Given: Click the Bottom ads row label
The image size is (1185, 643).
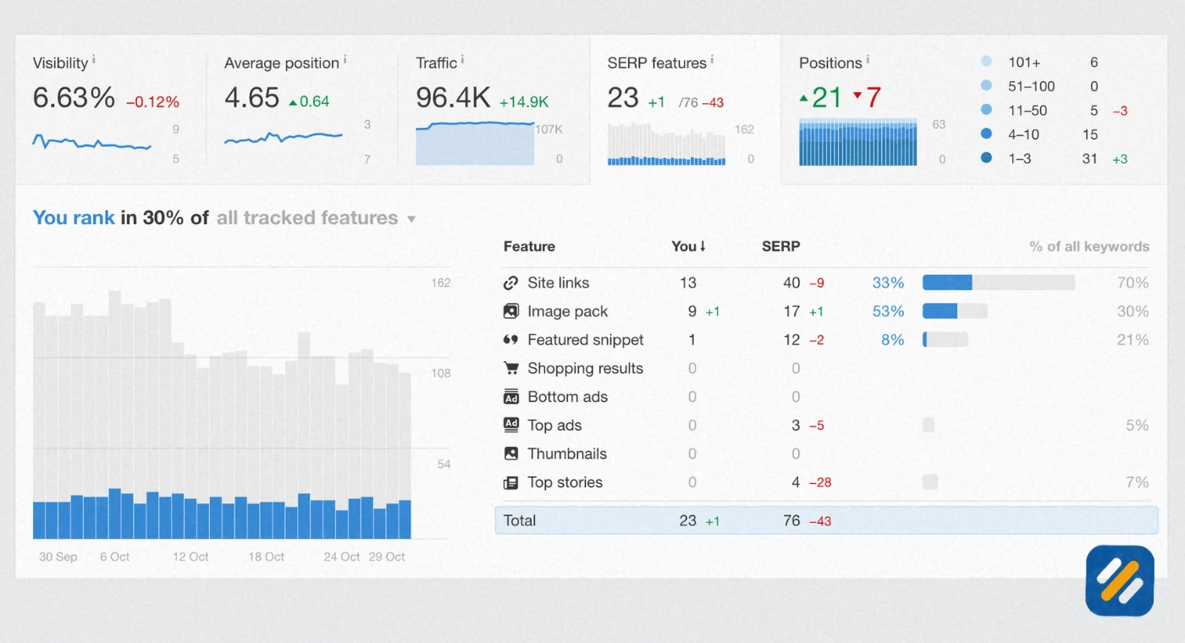Looking at the screenshot, I should (x=567, y=397).
